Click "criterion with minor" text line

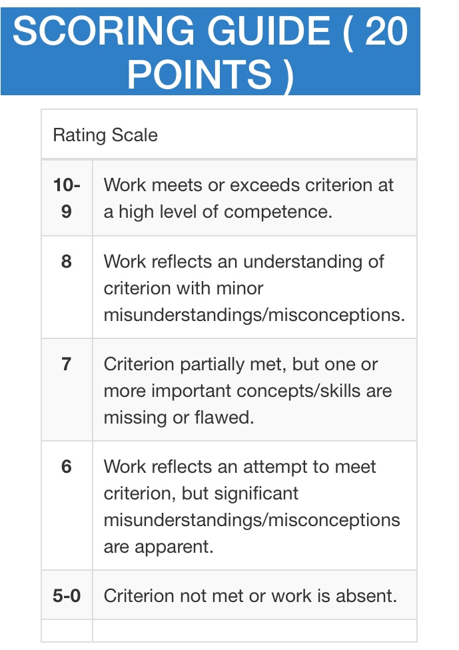pyautogui.click(x=183, y=288)
